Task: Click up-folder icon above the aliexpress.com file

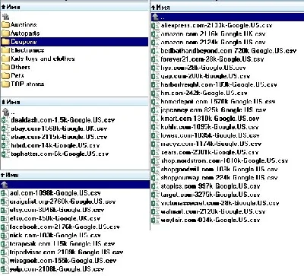Action: [155, 17]
